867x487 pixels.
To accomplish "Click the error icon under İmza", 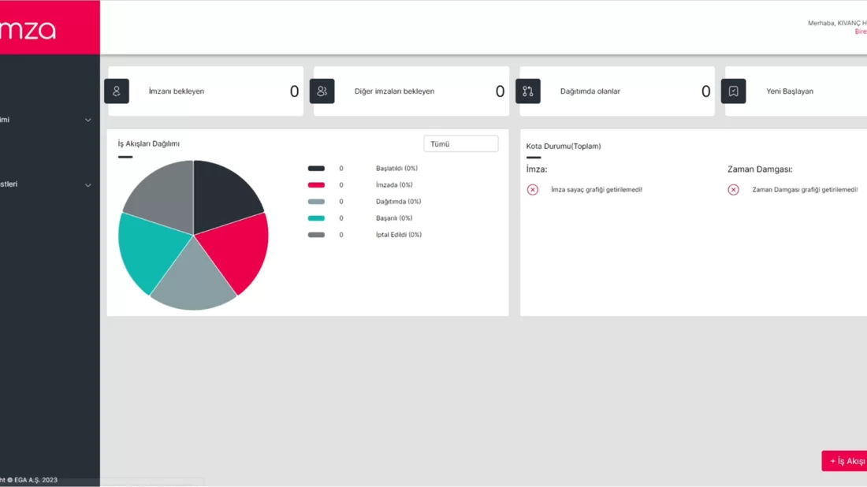I will (533, 190).
